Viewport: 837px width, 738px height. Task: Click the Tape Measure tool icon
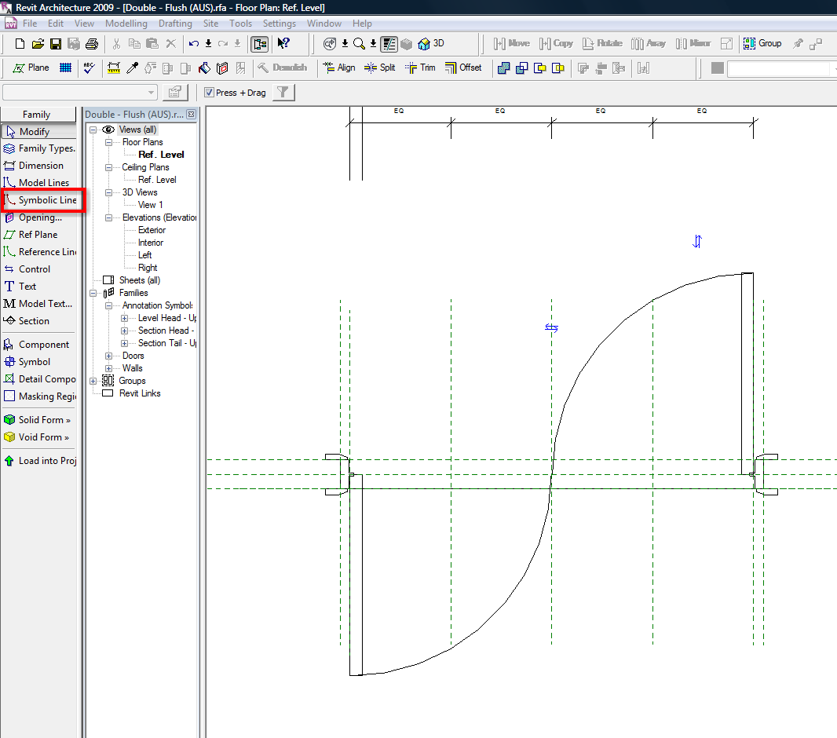[x=114, y=68]
